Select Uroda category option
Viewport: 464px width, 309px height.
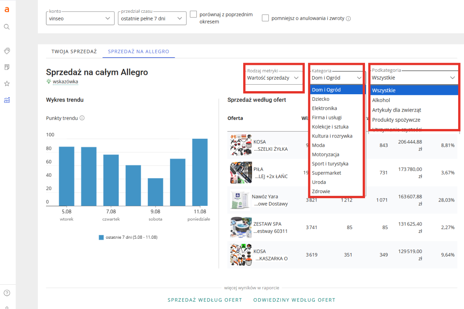click(336, 182)
